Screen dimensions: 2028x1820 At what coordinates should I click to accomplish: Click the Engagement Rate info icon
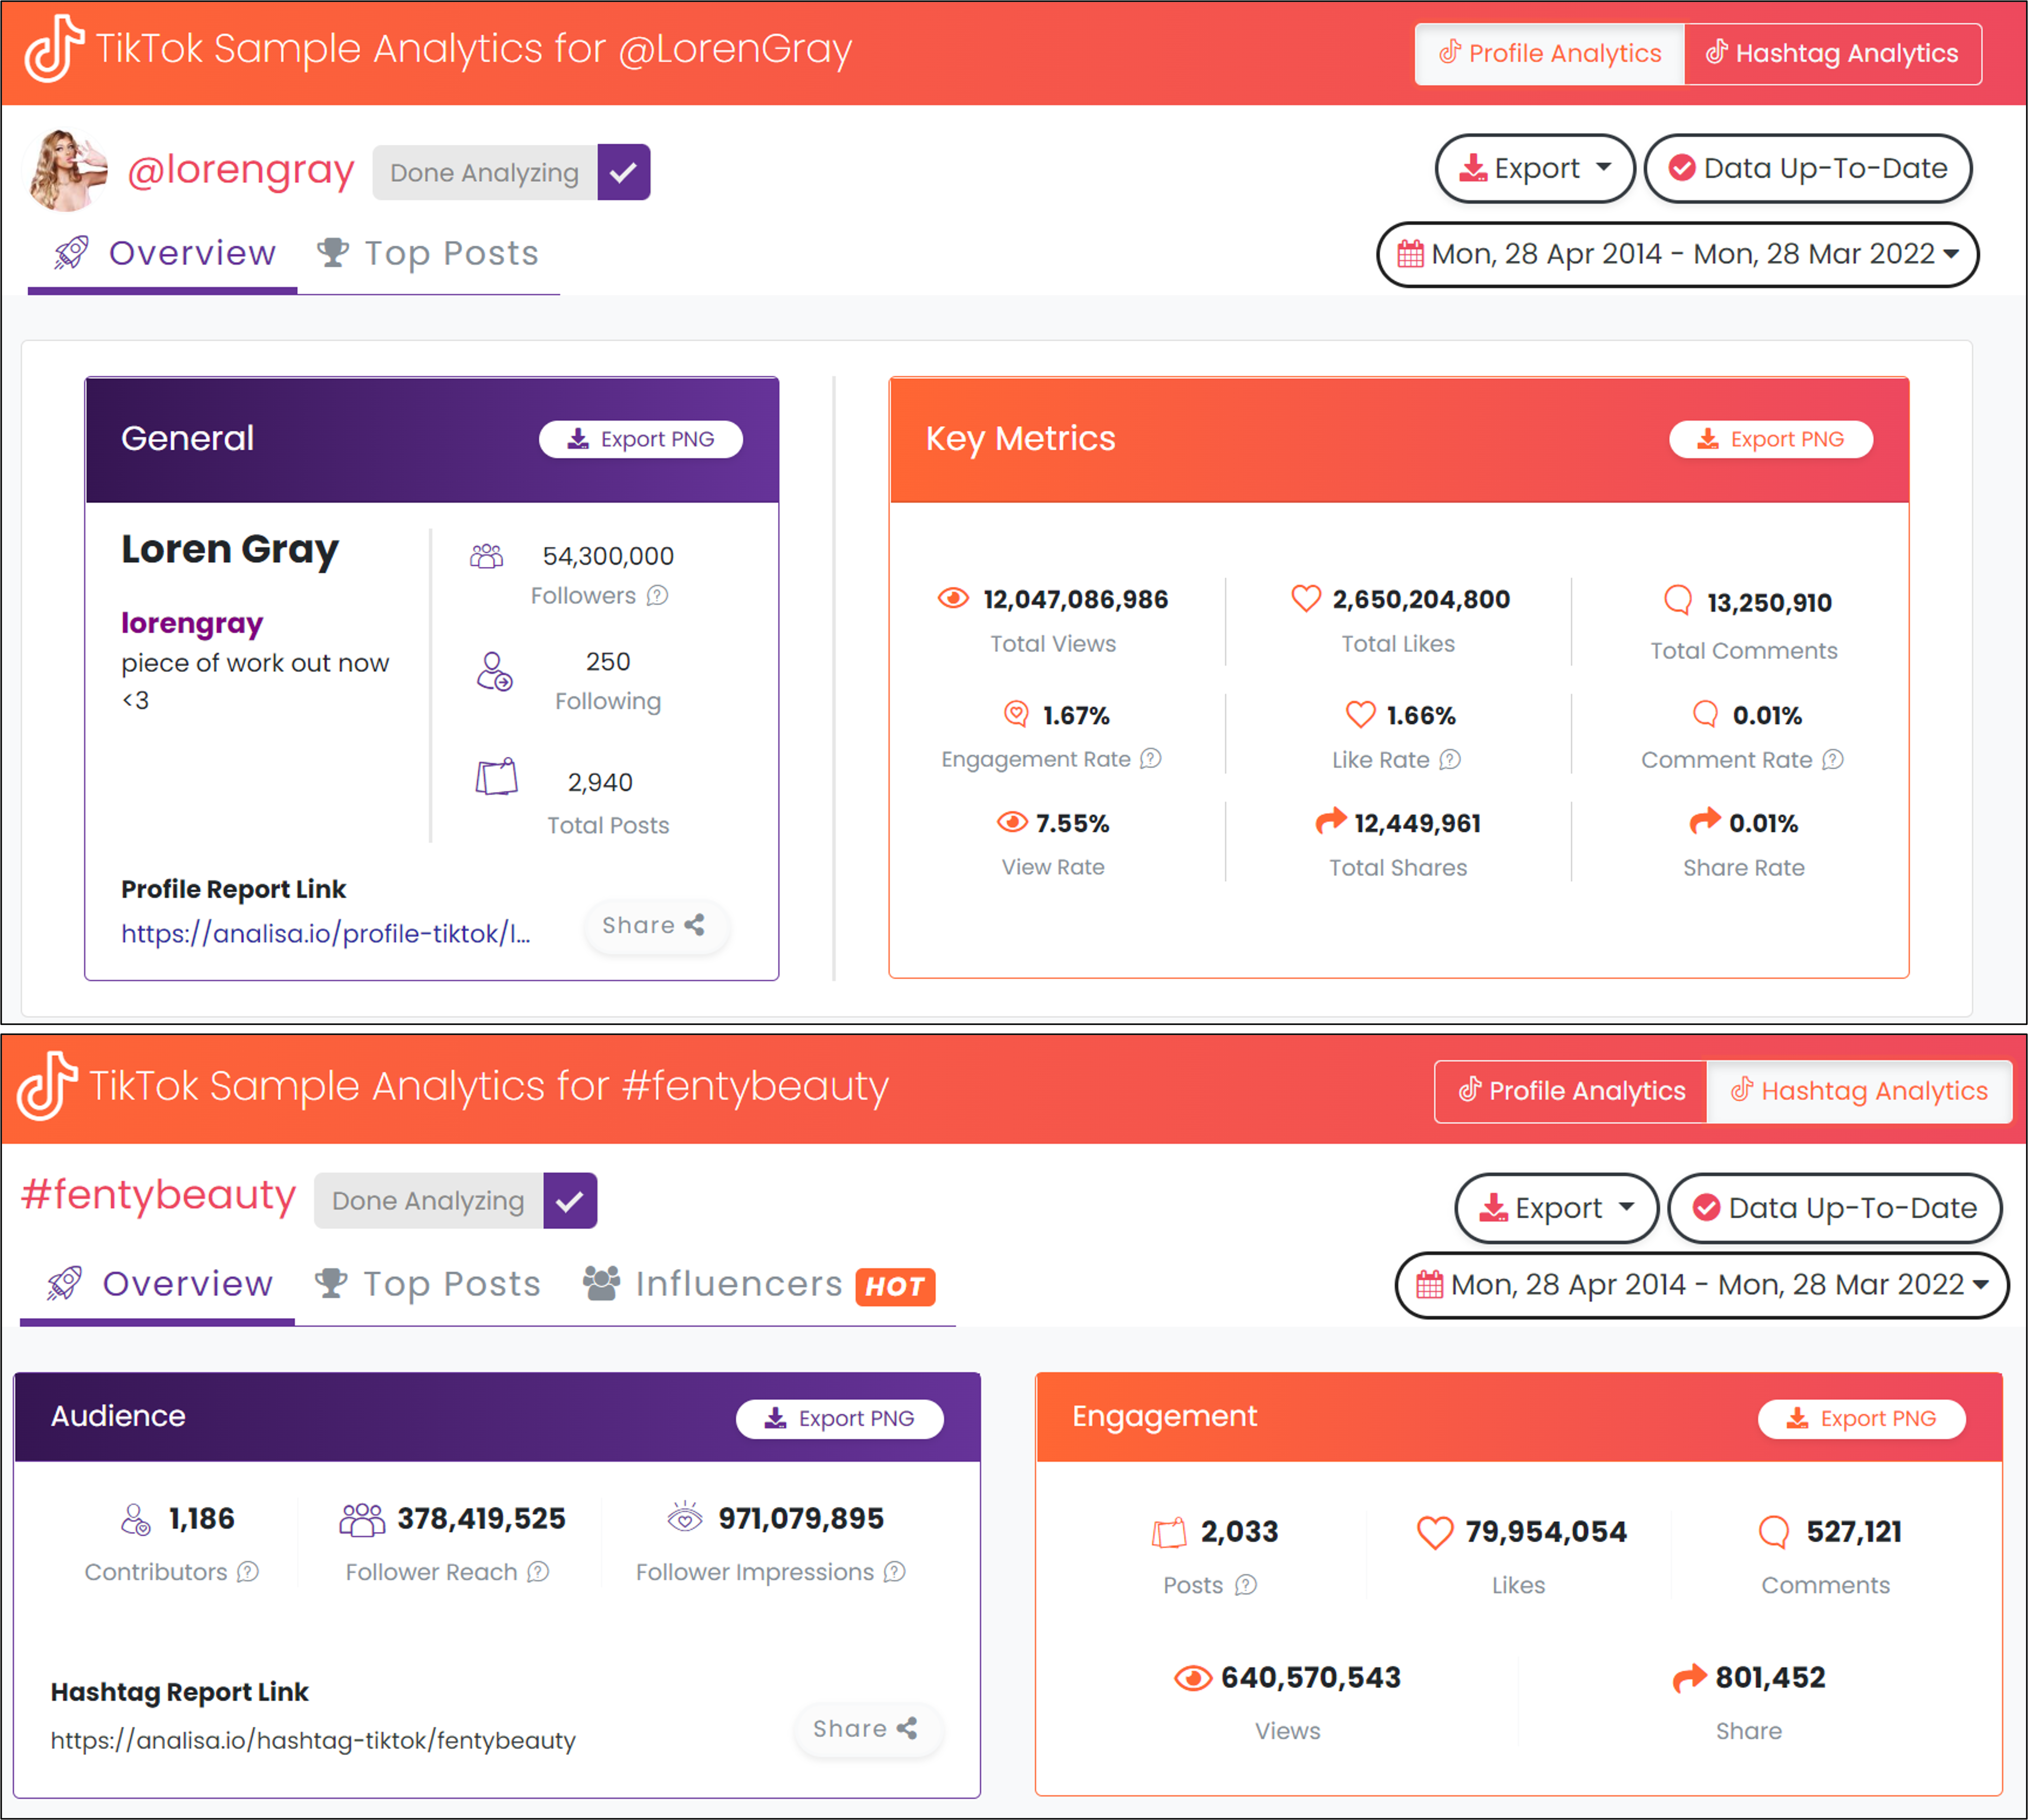click(1151, 759)
